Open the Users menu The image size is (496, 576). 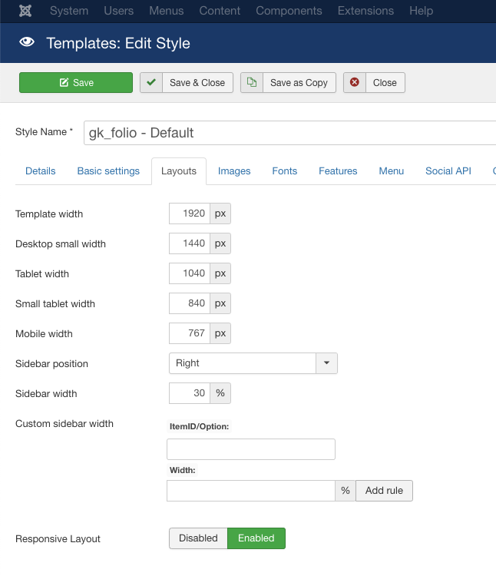point(118,11)
